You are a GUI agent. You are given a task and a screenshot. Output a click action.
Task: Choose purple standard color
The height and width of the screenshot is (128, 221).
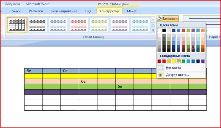coord(203,61)
